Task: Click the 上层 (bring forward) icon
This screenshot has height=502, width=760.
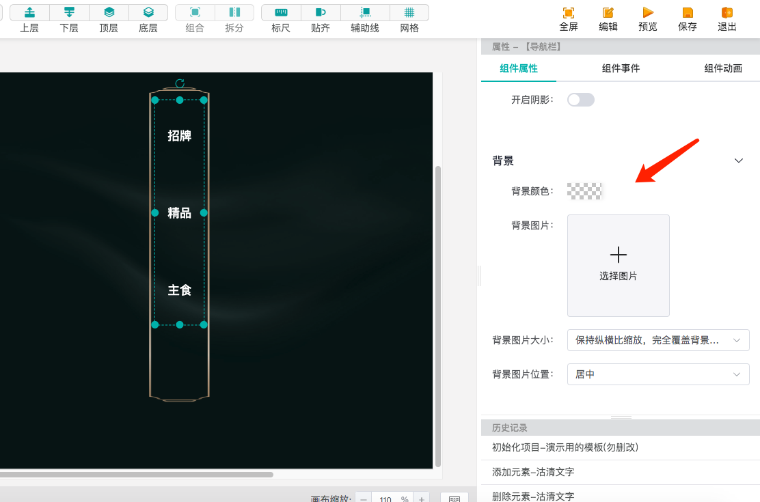Action: pos(29,18)
